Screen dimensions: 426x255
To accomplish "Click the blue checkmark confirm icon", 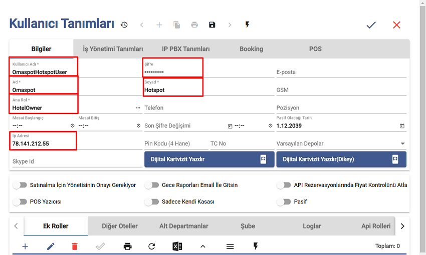I will pyautogui.click(x=371, y=24).
